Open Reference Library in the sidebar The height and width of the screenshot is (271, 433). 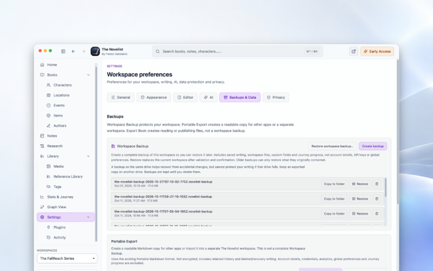[69, 177]
